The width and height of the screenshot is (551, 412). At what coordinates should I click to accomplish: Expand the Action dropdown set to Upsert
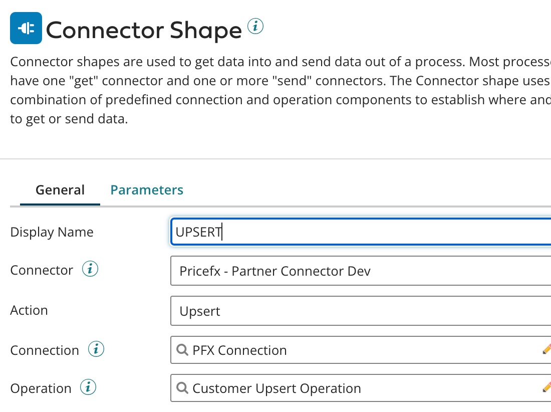coord(361,311)
